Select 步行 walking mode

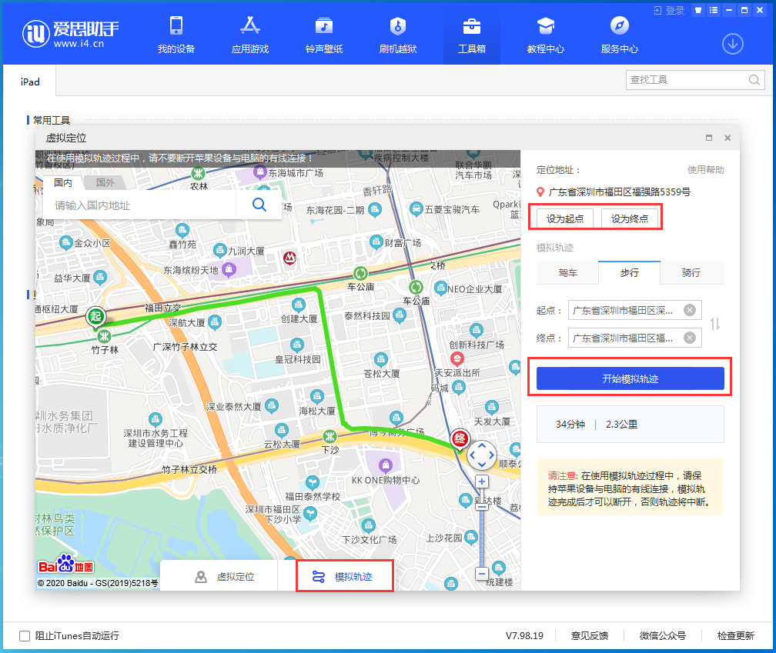coord(629,272)
